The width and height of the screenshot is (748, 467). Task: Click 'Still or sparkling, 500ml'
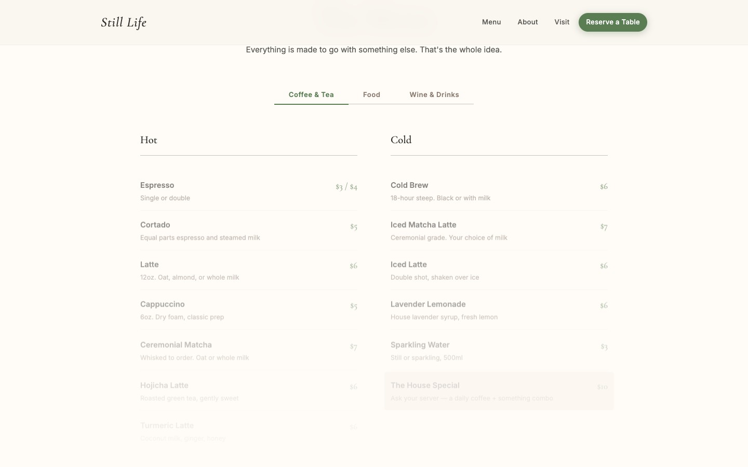coord(426,358)
